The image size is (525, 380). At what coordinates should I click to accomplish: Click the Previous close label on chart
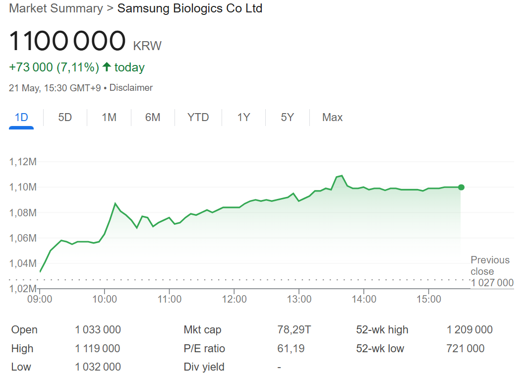click(x=490, y=266)
